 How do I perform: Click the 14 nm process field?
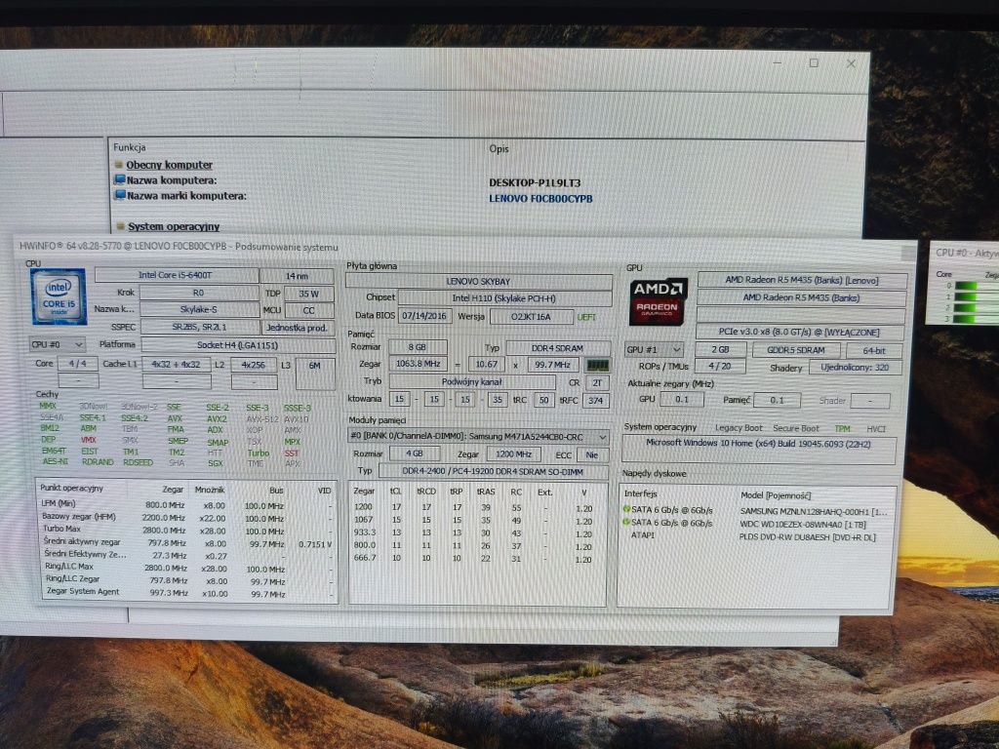click(297, 276)
